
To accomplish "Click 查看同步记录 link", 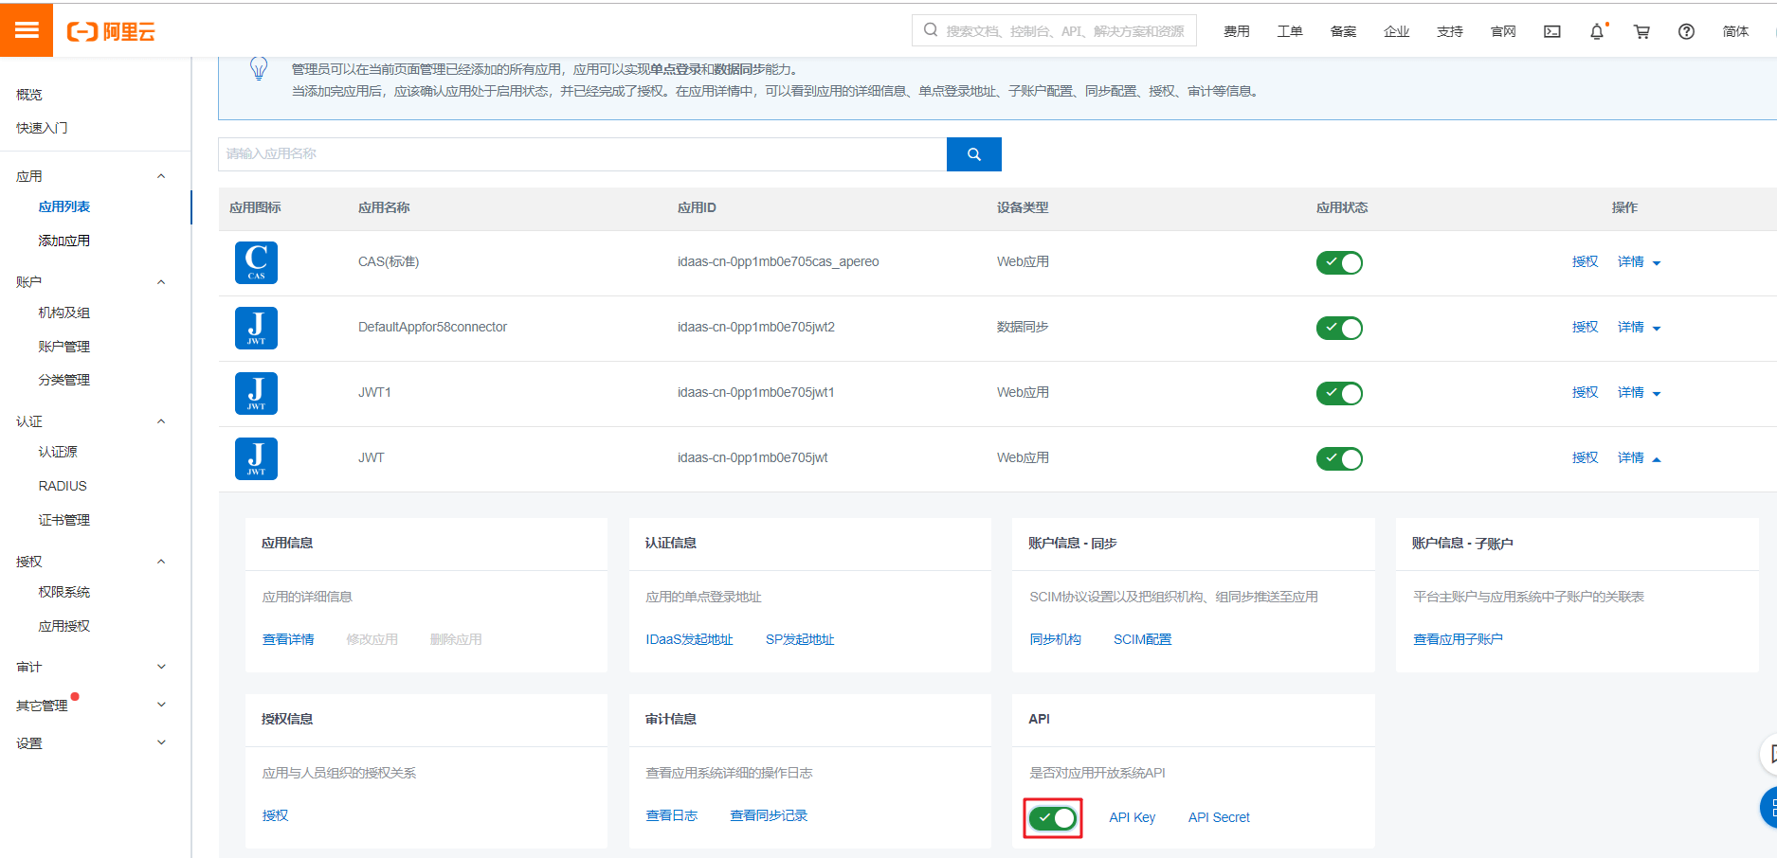I will click(769, 815).
